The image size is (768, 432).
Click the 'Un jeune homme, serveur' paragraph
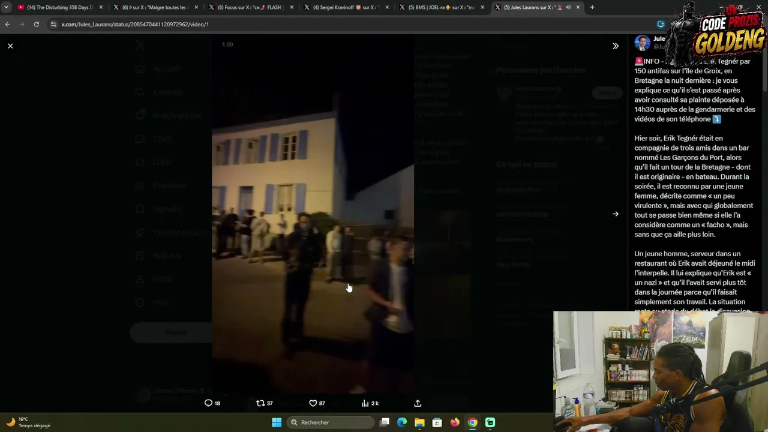[x=694, y=282]
